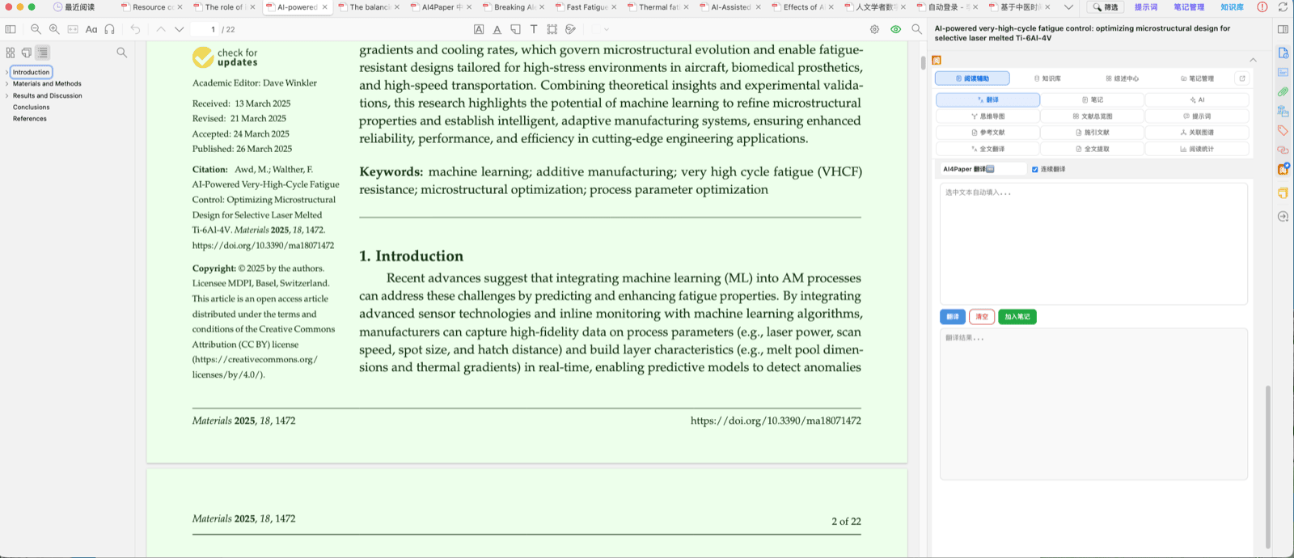Uncheck the 连续翻译 checkbox
1294x558 pixels.
[x=1034, y=169]
